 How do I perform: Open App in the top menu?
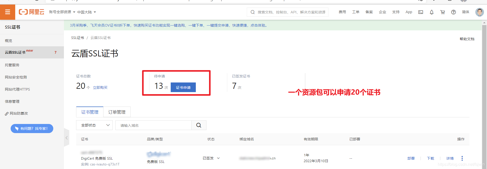point(409,12)
